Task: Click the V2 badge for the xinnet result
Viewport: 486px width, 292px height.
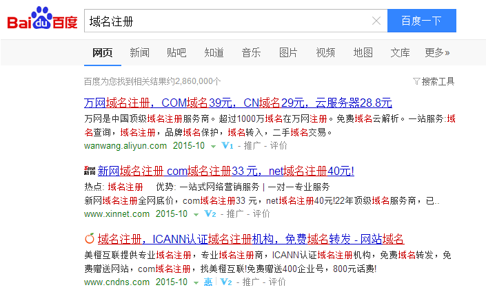Action: point(210,213)
